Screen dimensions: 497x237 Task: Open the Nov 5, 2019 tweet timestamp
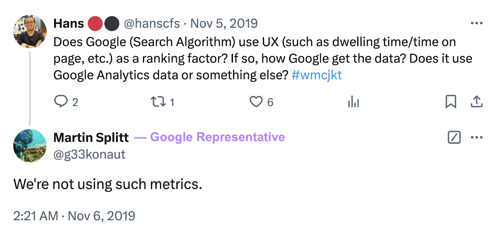(224, 23)
